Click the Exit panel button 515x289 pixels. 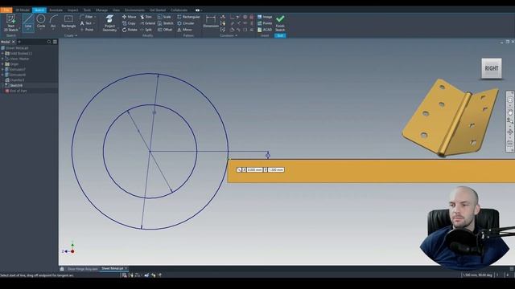pos(280,35)
